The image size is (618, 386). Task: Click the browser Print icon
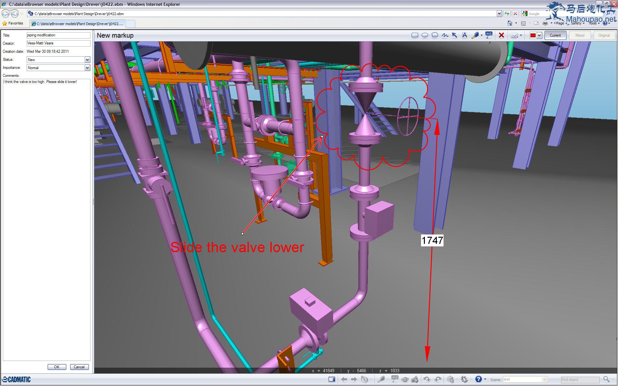tap(545, 23)
